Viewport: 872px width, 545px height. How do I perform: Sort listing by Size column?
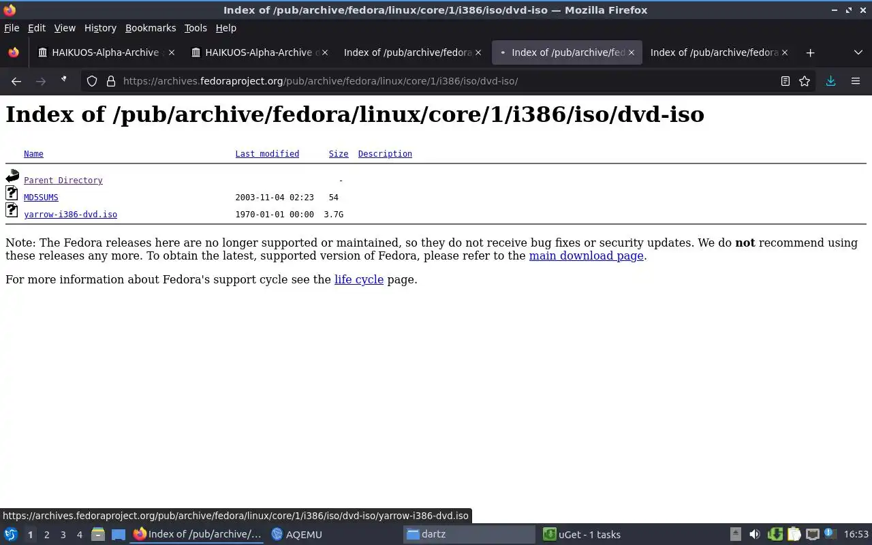pyautogui.click(x=339, y=154)
